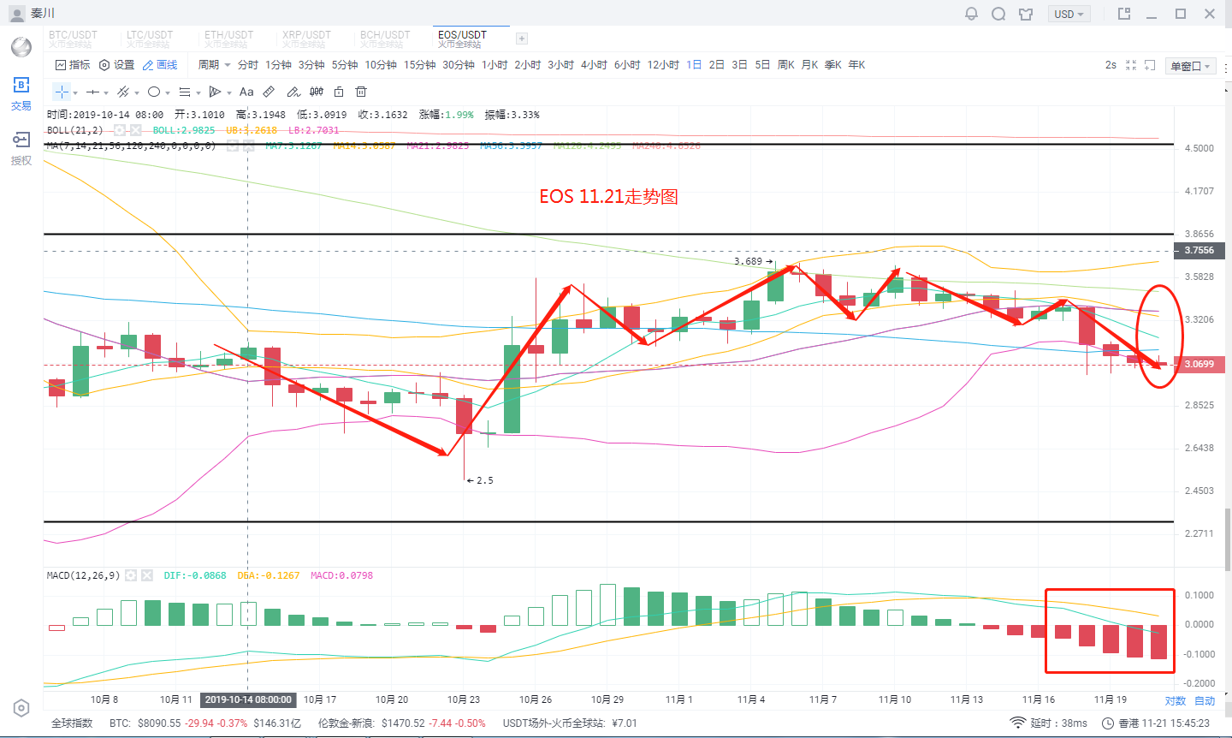The height and width of the screenshot is (738, 1232).
Task: Select 周K weekly timeframe
Action: pyautogui.click(x=786, y=65)
